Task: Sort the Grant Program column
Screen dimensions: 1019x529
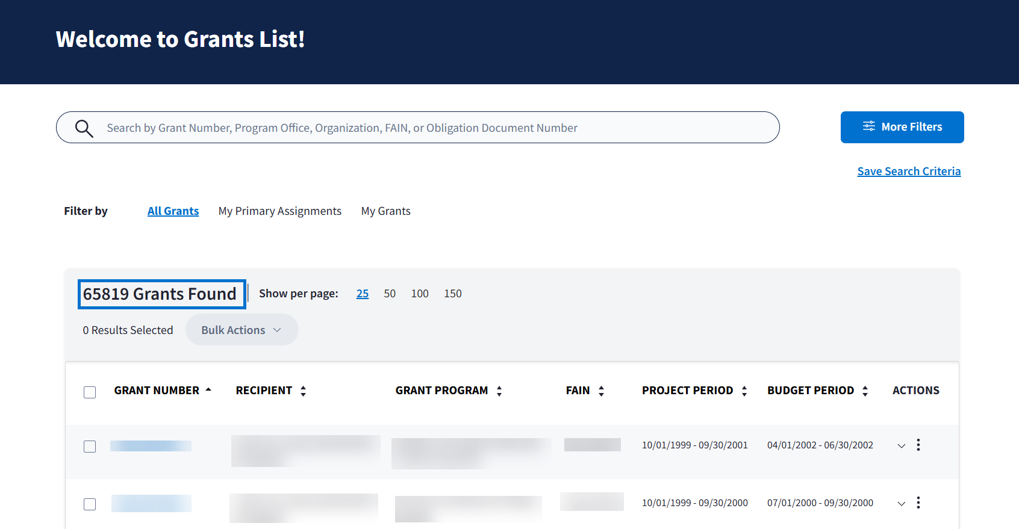Action: coord(499,391)
